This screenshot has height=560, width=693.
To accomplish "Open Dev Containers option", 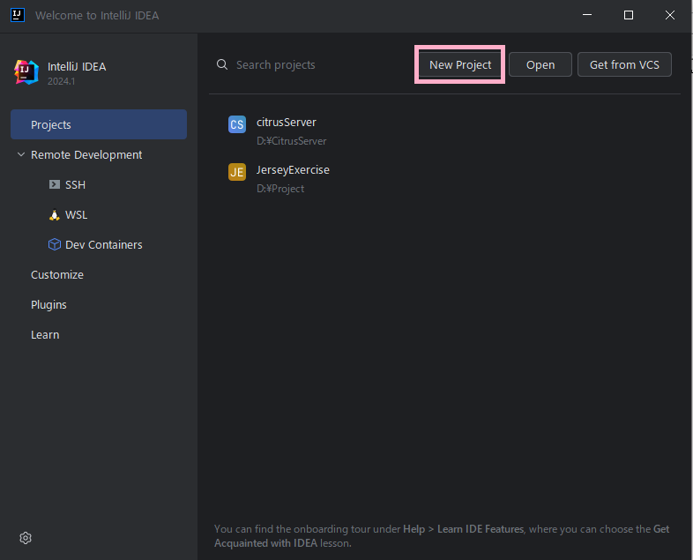I will [x=103, y=245].
